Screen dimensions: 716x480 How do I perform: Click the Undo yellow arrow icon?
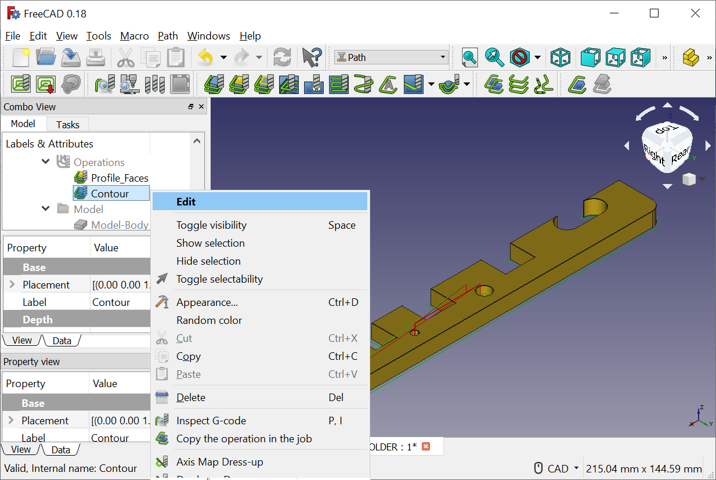205,57
